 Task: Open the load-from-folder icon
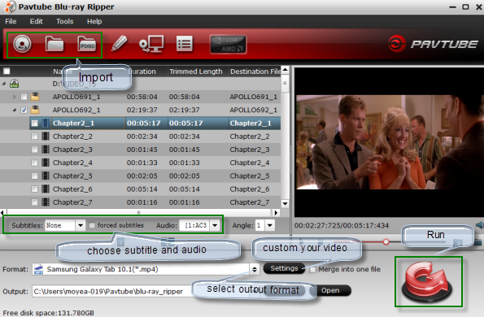[55, 44]
